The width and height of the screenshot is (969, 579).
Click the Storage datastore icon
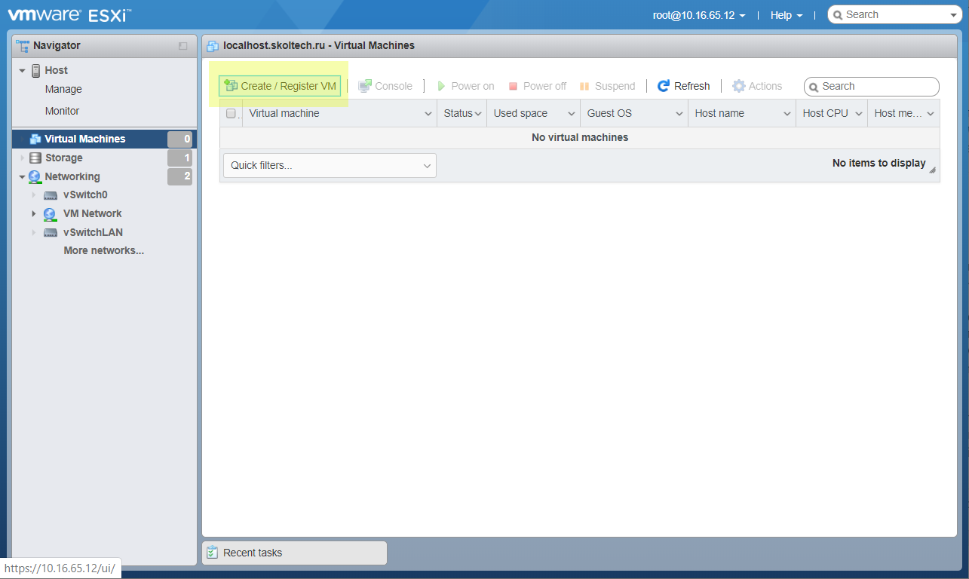click(x=35, y=158)
